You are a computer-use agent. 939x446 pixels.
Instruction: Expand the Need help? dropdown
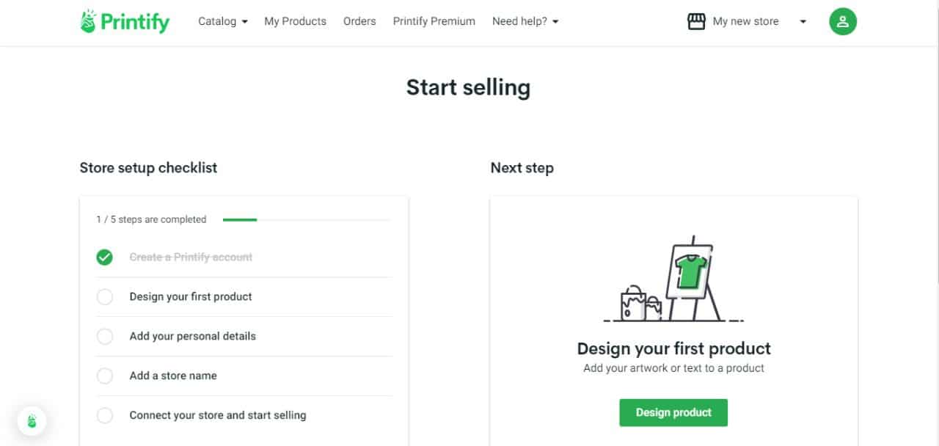[x=525, y=21]
